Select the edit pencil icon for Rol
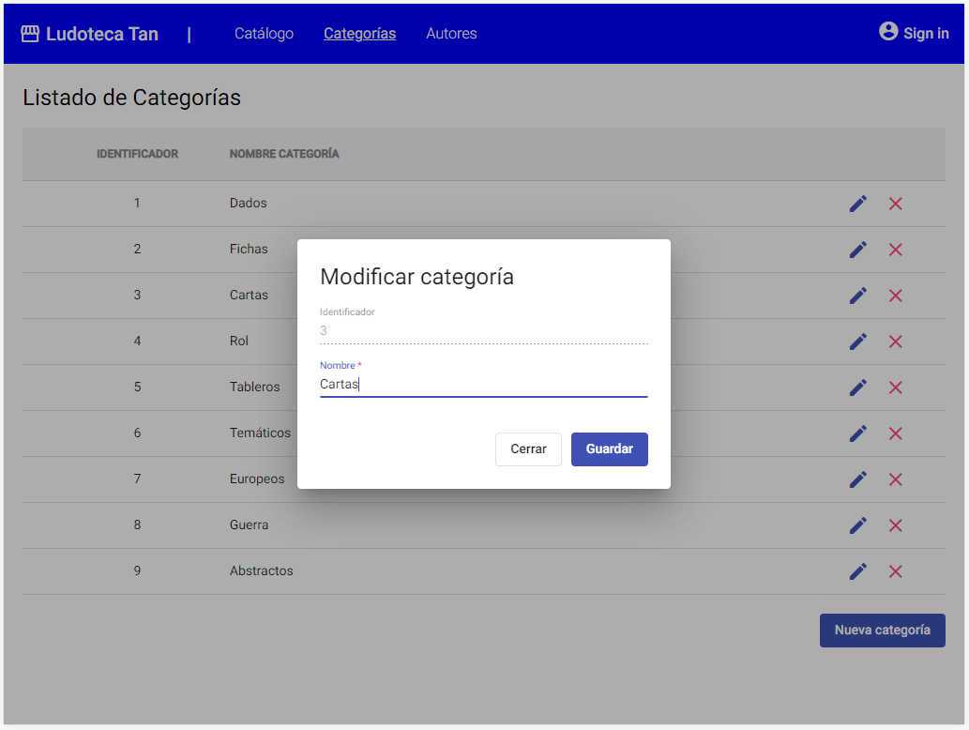This screenshot has width=969, height=730. pos(857,342)
